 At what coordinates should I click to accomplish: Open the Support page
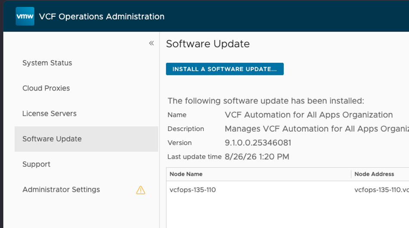point(36,164)
